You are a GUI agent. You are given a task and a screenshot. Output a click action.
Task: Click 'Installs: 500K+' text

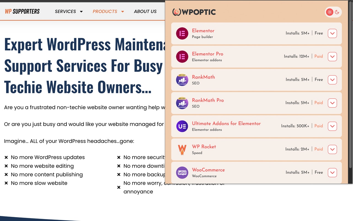(295, 126)
